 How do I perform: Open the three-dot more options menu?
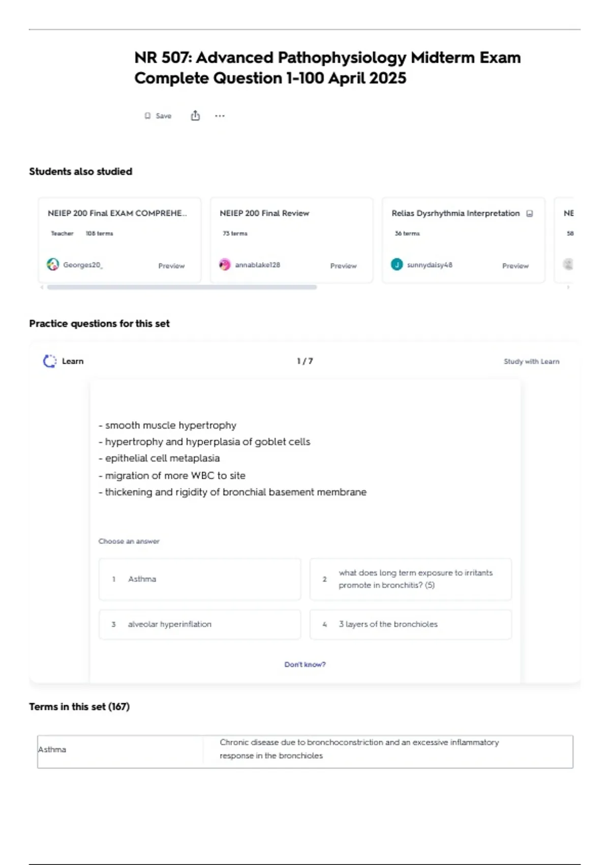(x=220, y=116)
